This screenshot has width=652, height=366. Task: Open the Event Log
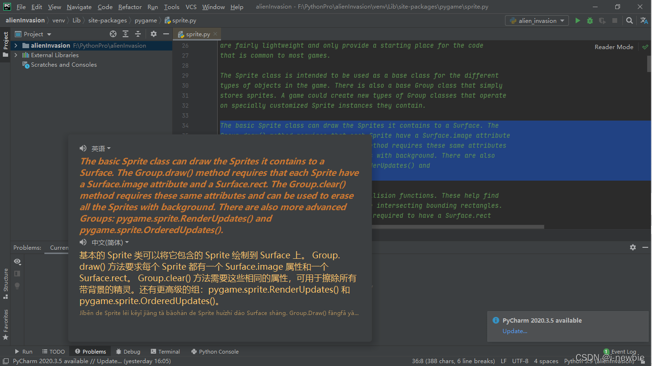(x=620, y=352)
